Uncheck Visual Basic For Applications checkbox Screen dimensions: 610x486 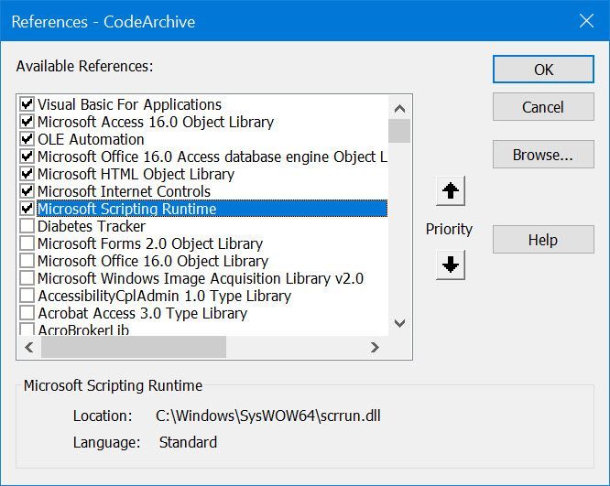(27, 104)
